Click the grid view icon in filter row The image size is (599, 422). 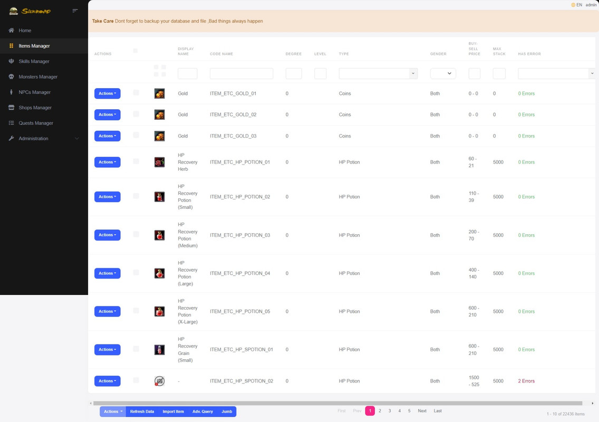click(160, 71)
